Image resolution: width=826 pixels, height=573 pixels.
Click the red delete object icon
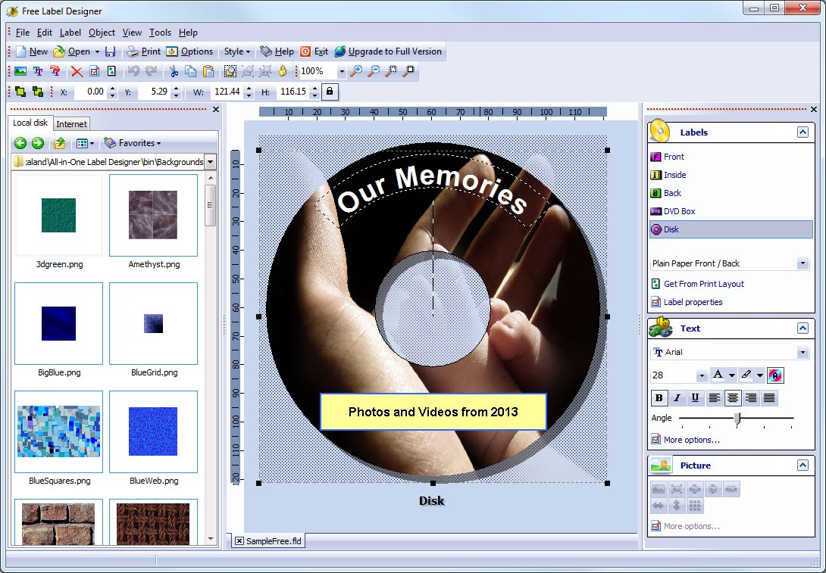coord(77,70)
